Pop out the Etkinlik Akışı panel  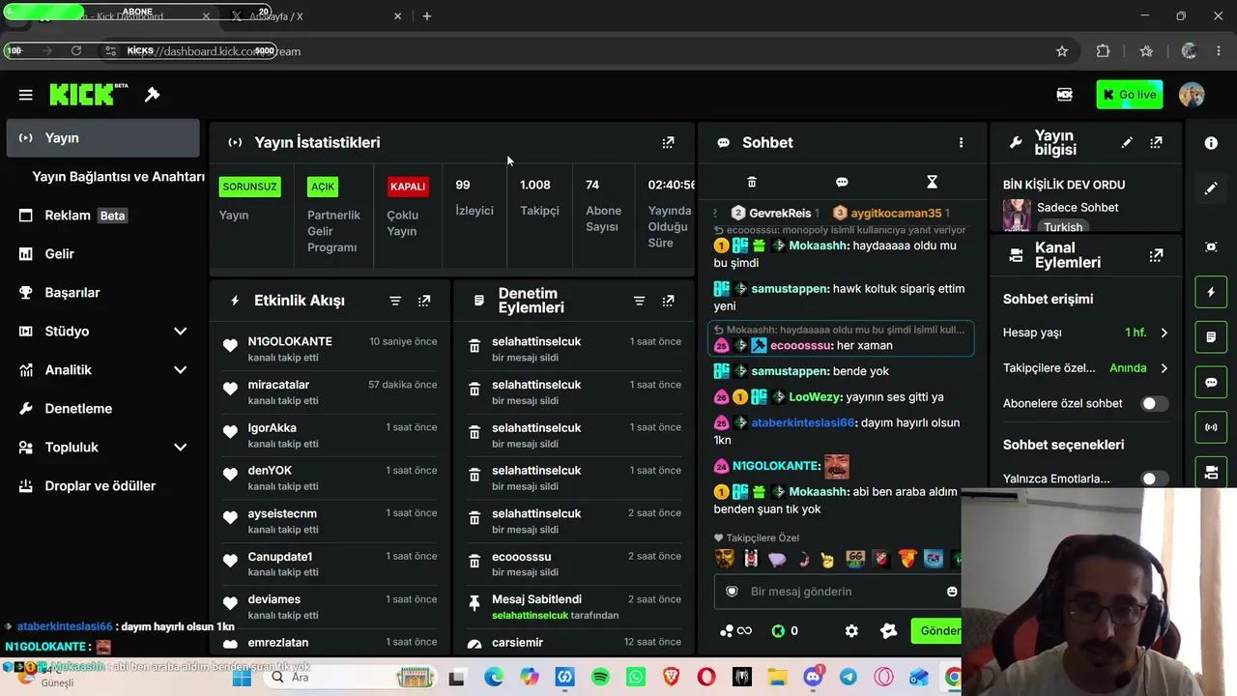click(424, 301)
